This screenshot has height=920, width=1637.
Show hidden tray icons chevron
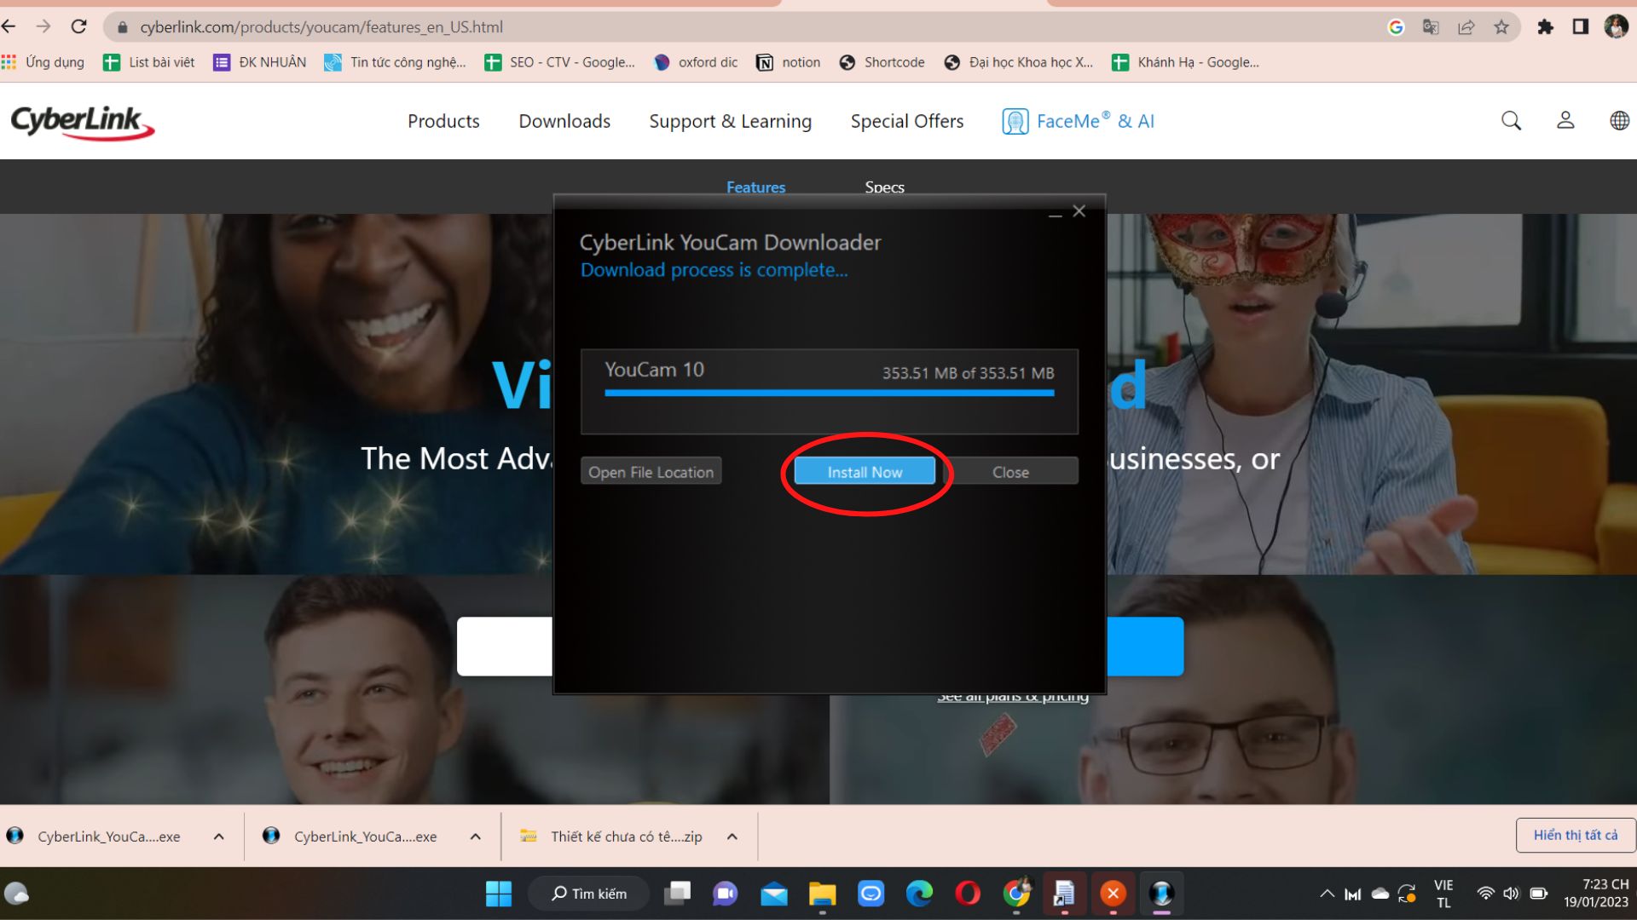click(x=1327, y=894)
